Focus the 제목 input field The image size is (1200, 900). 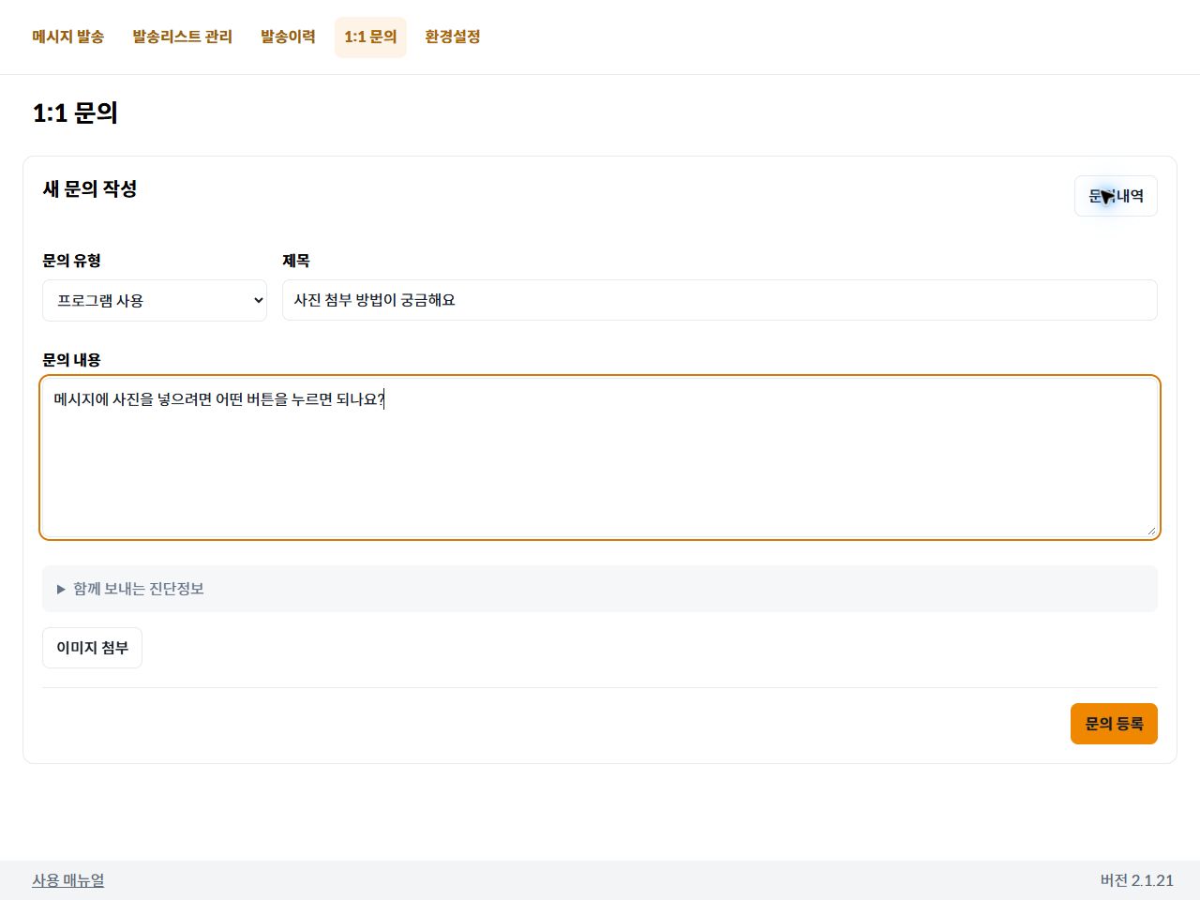pos(720,300)
